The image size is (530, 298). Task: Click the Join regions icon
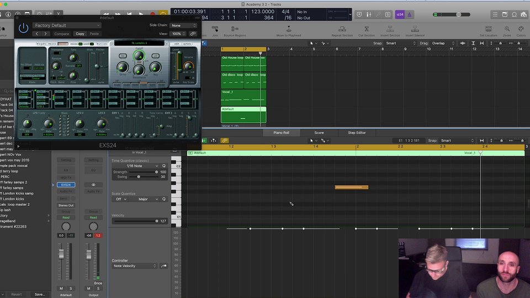[x=215, y=29]
